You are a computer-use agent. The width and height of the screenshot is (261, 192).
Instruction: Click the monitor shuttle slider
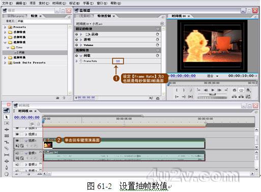212,94
